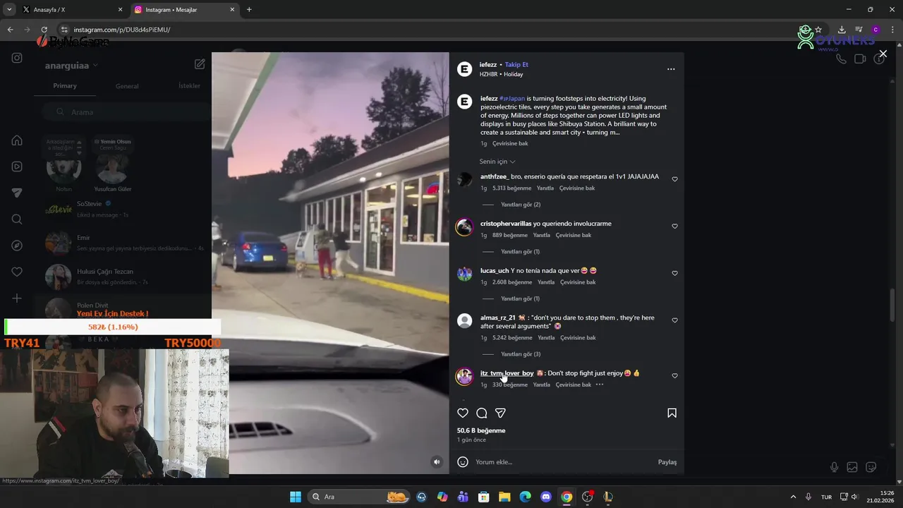Share the post via paper plane icon
The height and width of the screenshot is (508, 903).
click(x=500, y=413)
